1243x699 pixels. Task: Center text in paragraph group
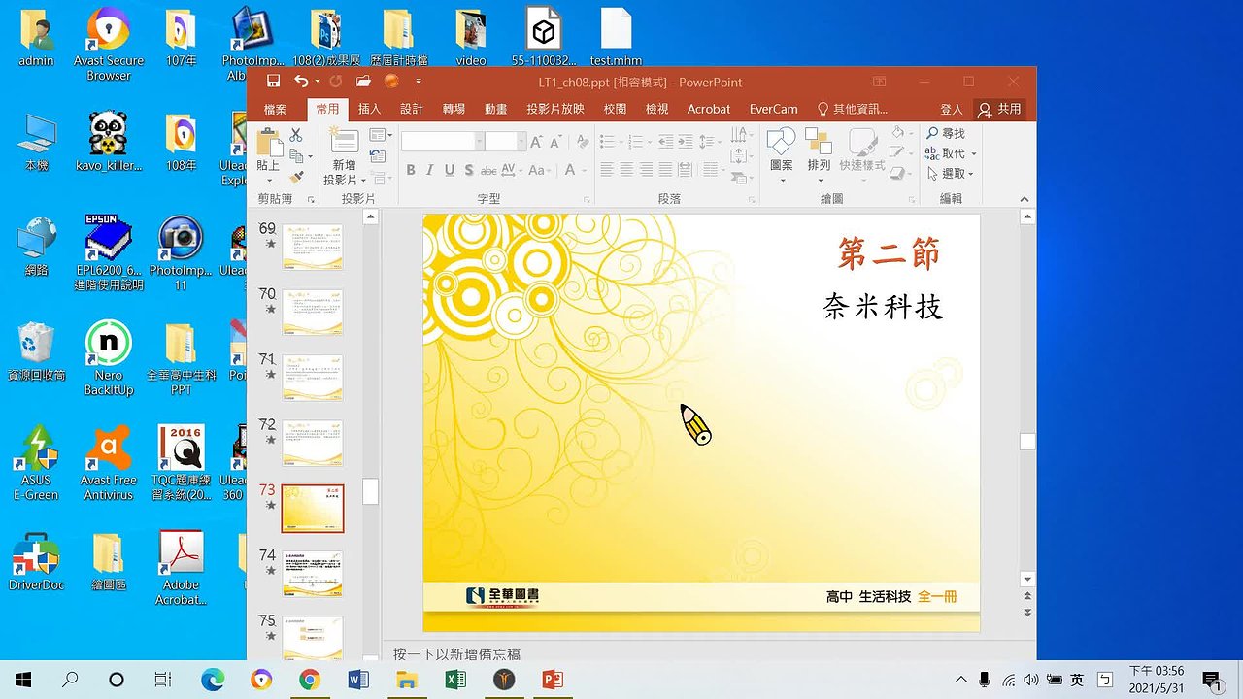pos(626,170)
